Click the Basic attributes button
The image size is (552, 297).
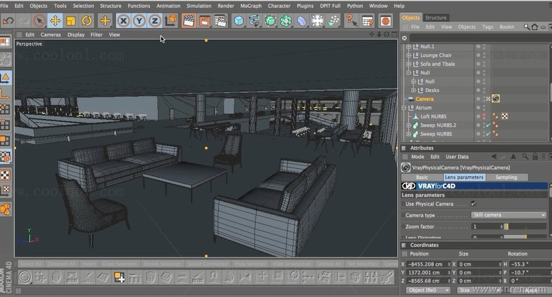pyautogui.click(x=423, y=177)
